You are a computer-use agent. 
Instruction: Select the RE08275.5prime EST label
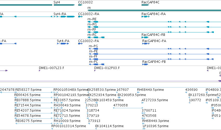(29, 121)
